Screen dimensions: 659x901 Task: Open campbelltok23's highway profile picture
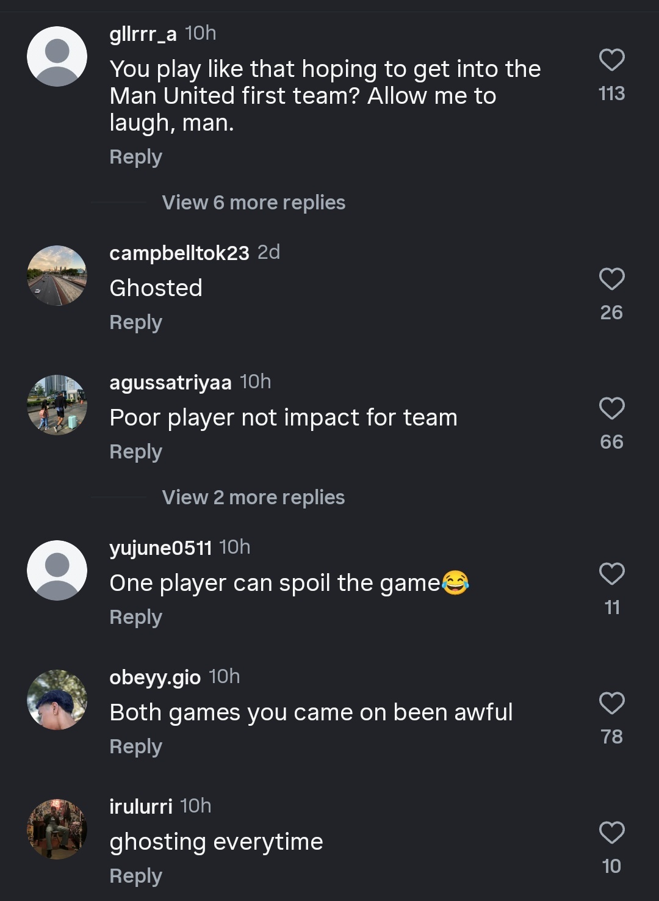(57, 275)
